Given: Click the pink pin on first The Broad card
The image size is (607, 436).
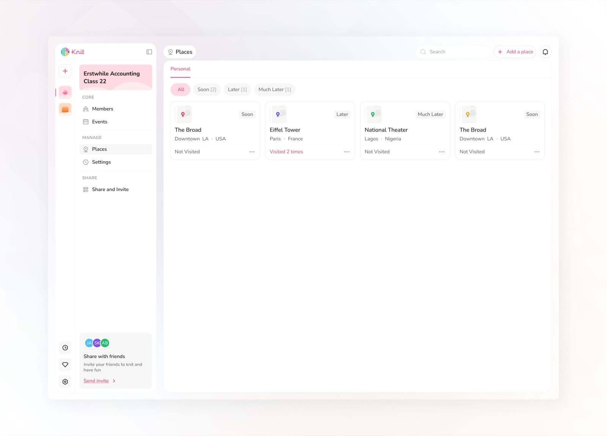Looking at the screenshot, I should 183,114.
